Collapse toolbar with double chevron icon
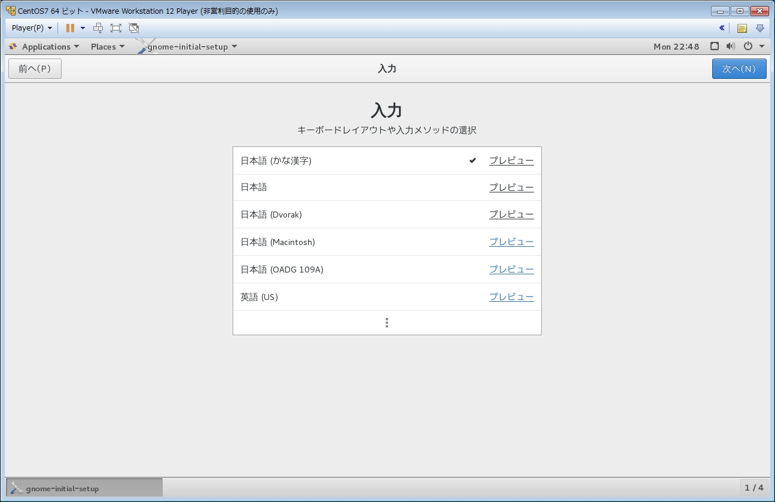Screen dimensions: 775x502 (722, 28)
